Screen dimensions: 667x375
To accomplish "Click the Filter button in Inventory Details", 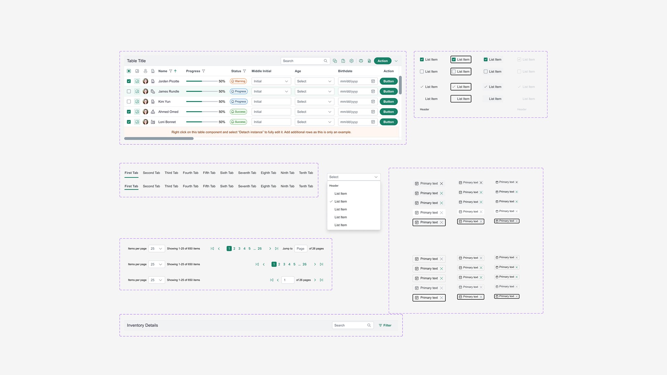I will click(x=385, y=325).
